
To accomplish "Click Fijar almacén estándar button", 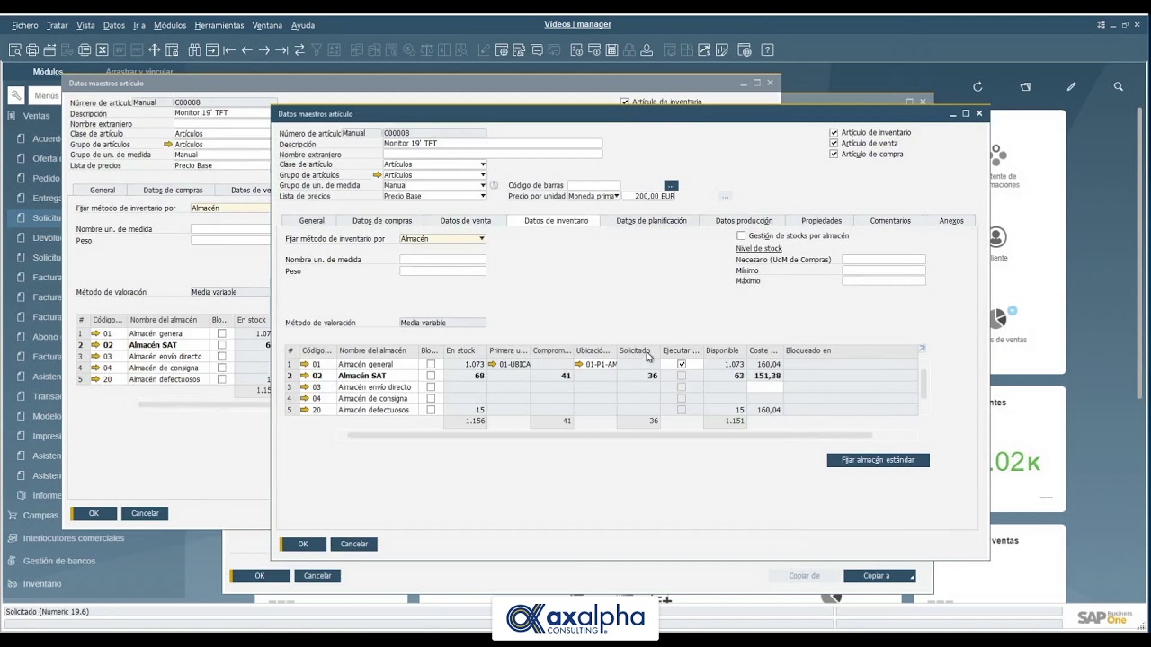I will [x=878, y=460].
